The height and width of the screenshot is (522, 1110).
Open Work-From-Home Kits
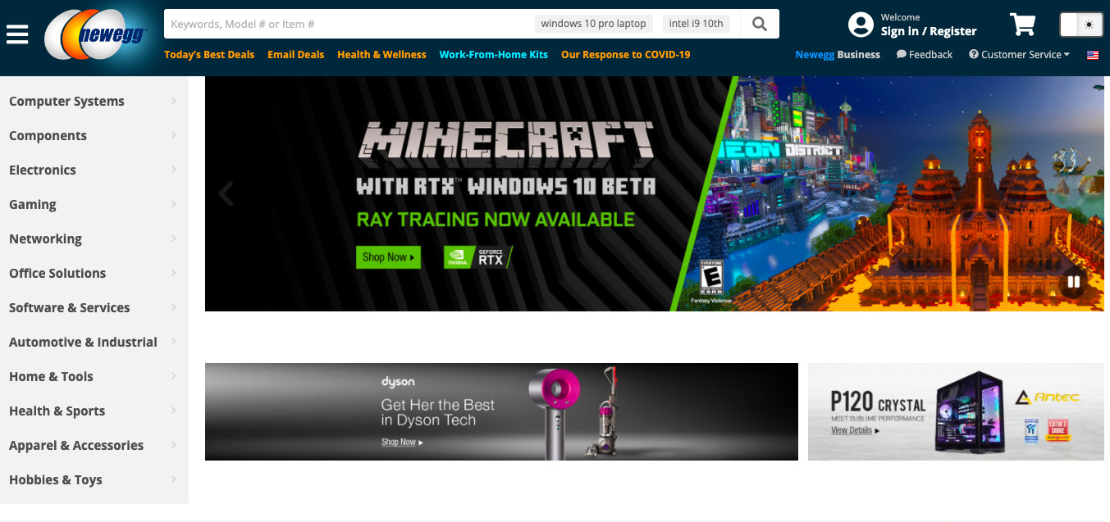(x=493, y=54)
